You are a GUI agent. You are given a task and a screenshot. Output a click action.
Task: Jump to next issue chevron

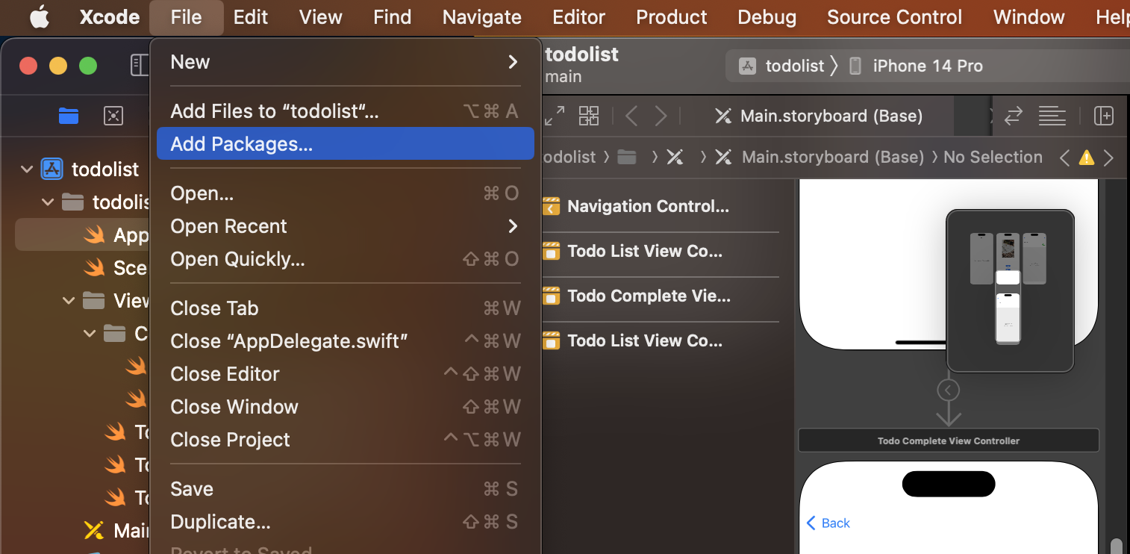(1108, 158)
